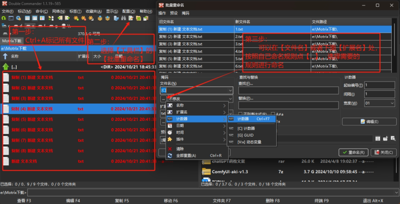Expand the 名称 submenu
The width and height of the screenshot is (400, 204).
196,105
